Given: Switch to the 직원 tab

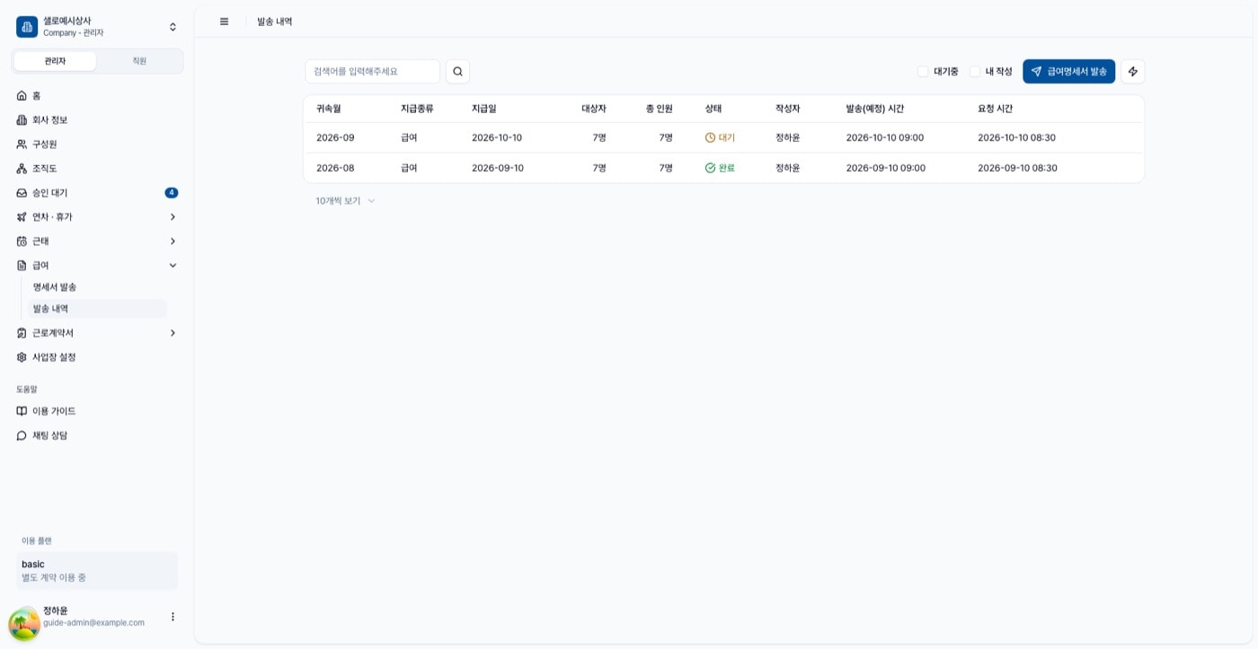Looking at the screenshot, I should point(139,61).
